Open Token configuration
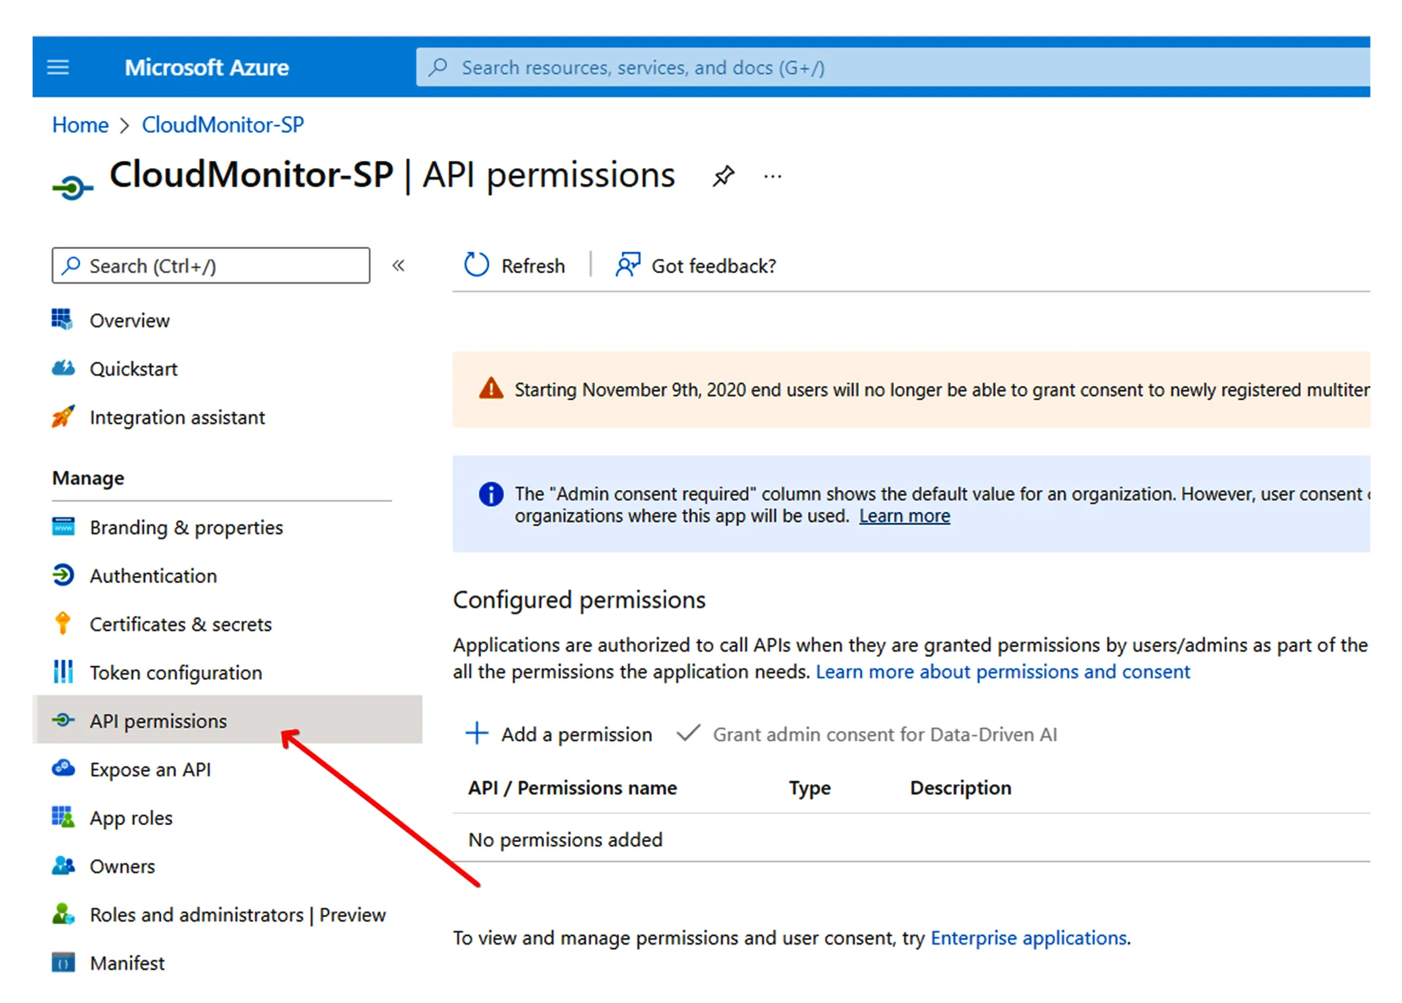This screenshot has width=1402, height=1003. (176, 673)
